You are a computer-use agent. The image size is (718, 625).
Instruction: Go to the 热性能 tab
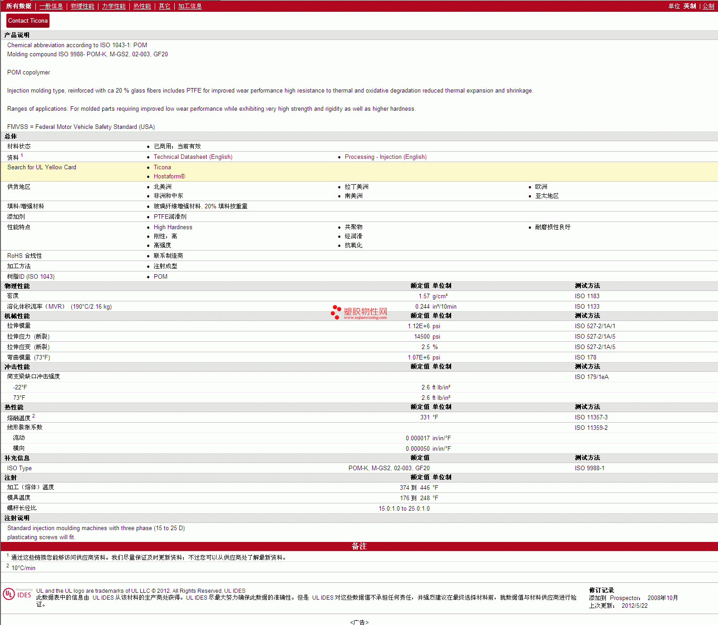142,6
